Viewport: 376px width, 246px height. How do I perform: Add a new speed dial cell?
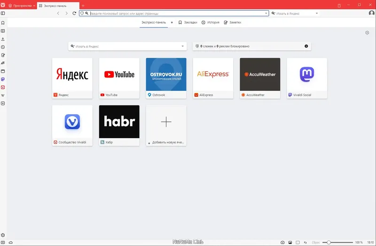166,126
